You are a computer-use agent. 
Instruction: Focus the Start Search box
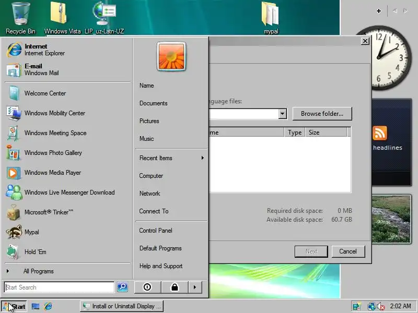coord(59,287)
